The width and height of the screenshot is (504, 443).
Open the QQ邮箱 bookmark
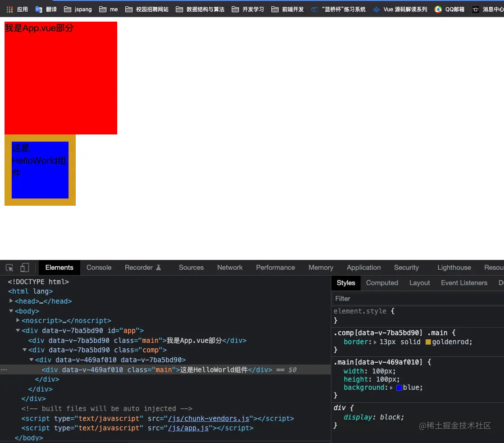tap(449, 9)
